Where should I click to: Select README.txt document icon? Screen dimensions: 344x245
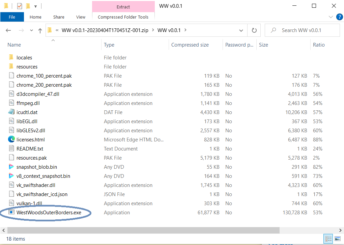pos(11,148)
